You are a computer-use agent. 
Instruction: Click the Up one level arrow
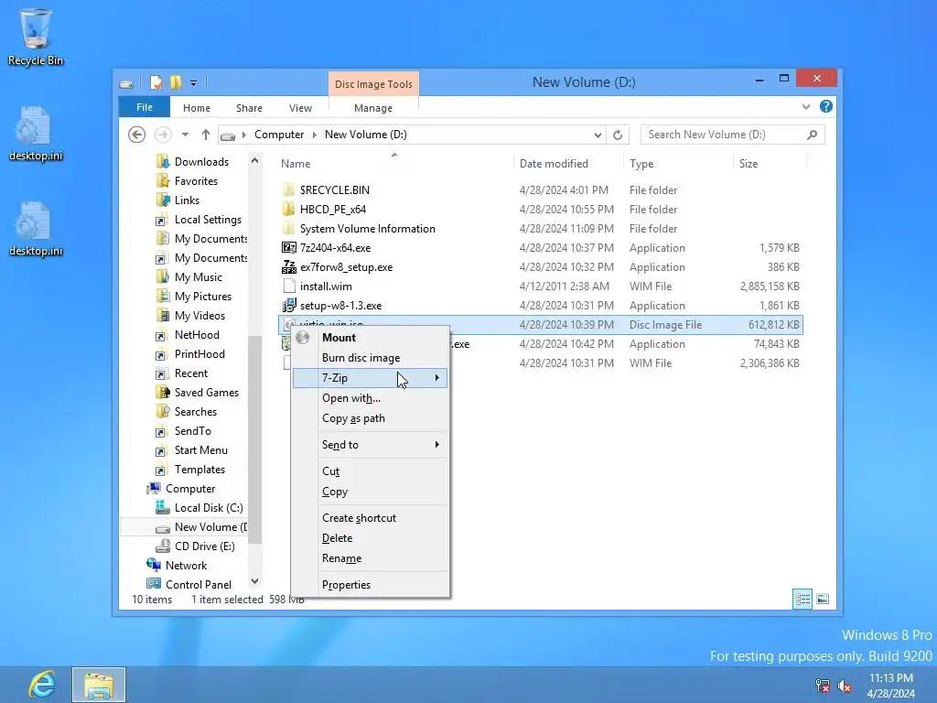[206, 135]
